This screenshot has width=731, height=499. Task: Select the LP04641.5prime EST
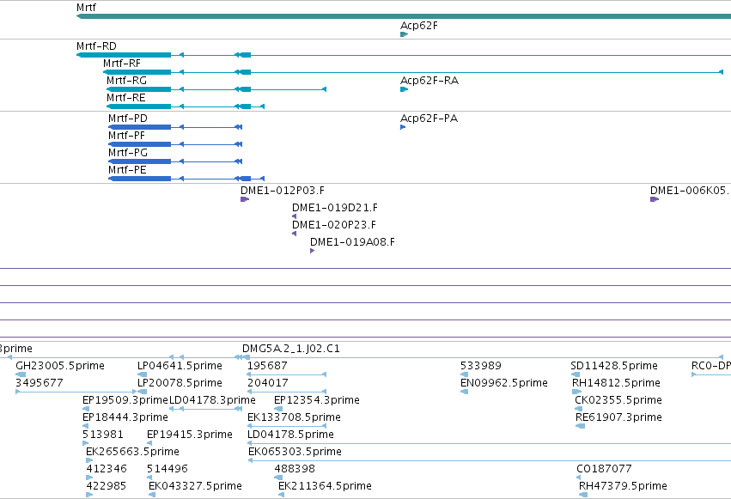[143, 374]
